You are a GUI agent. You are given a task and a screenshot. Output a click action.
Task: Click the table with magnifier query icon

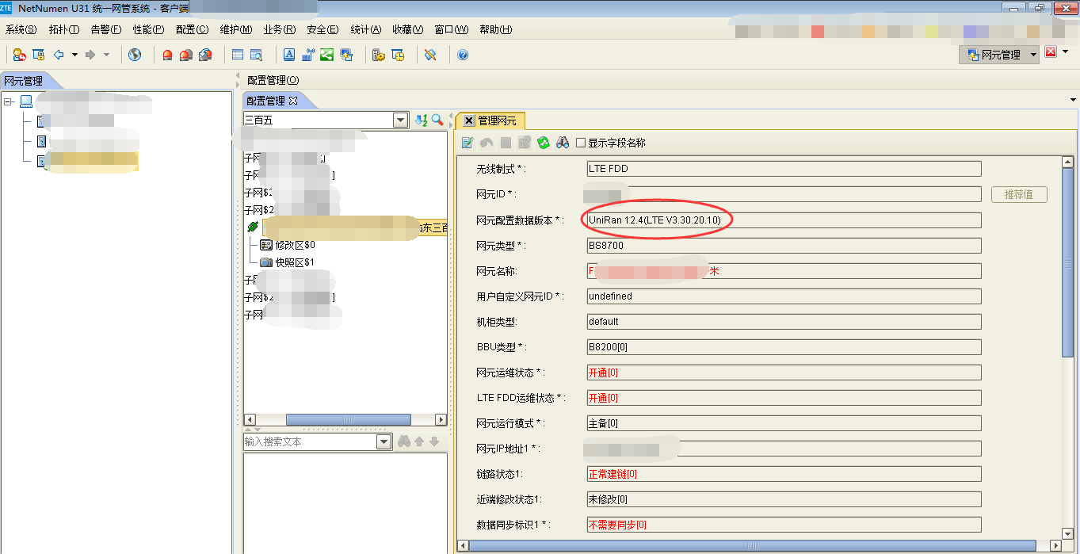pyautogui.click(x=256, y=55)
